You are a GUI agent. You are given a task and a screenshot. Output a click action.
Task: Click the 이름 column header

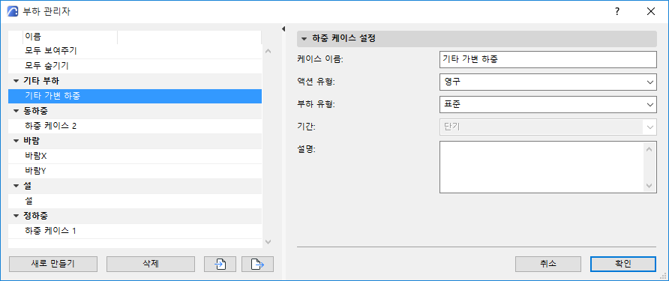[70, 37]
